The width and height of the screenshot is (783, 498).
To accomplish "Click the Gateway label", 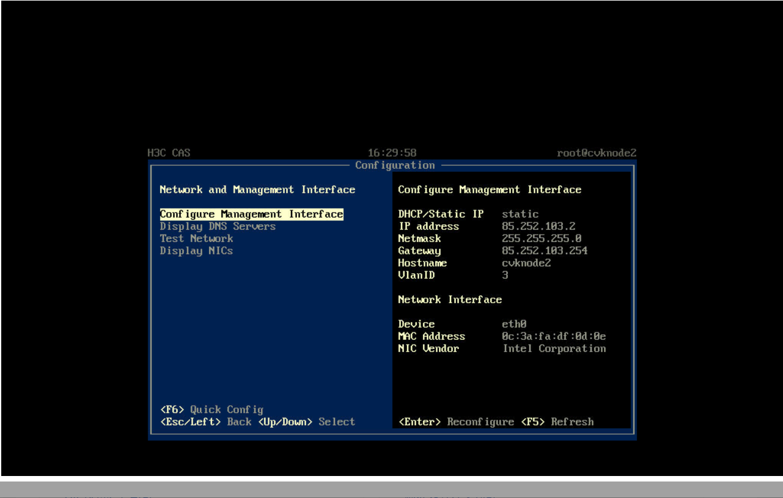I will (419, 251).
